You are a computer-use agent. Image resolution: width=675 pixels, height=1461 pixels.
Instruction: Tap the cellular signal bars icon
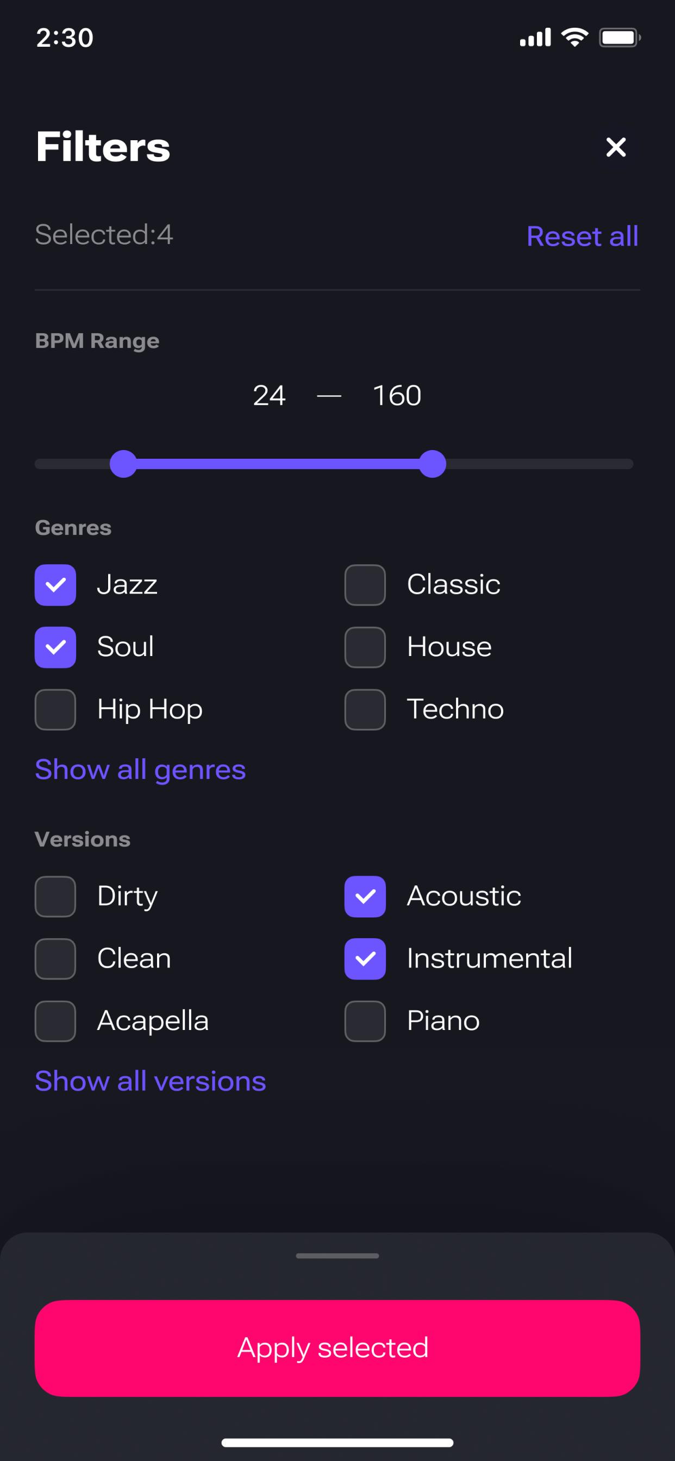pyautogui.click(x=535, y=38)
